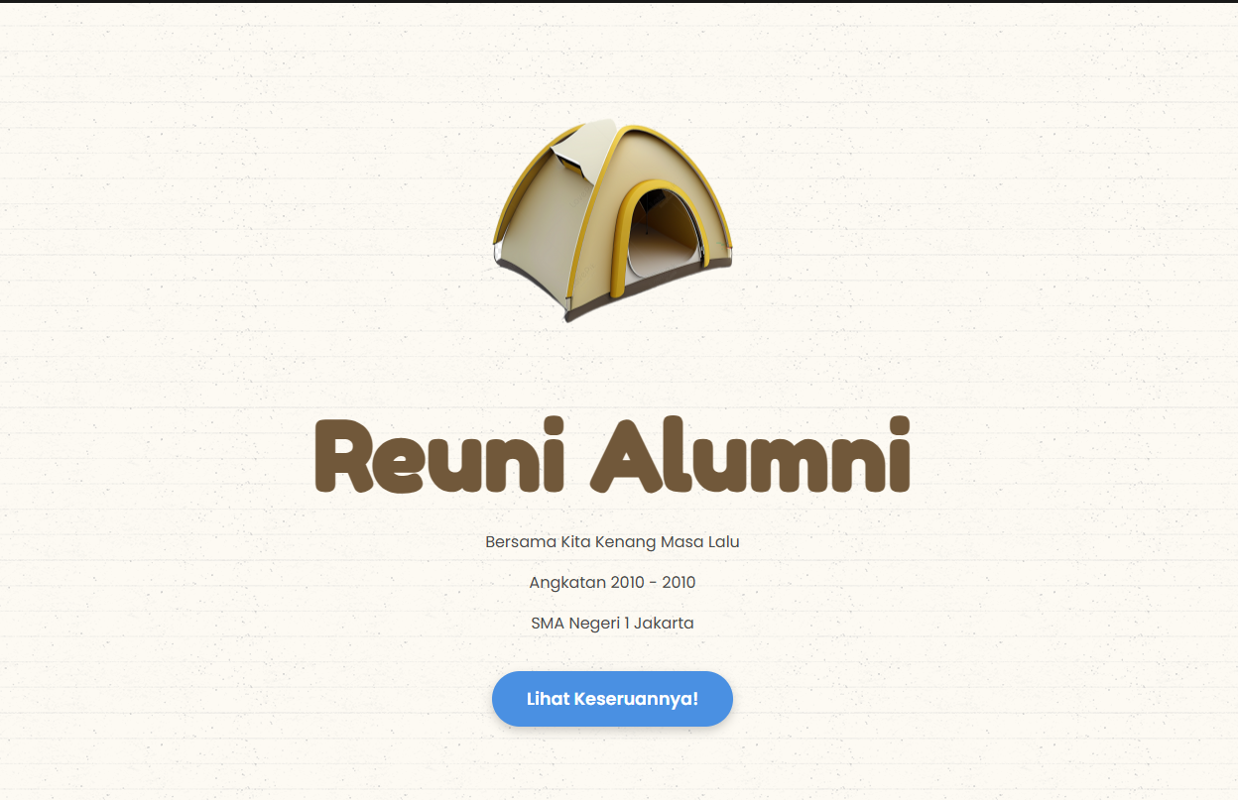Open the "Lihat Keseruannya!" button
Screen dimensions: 1238x800
[612, 699]
